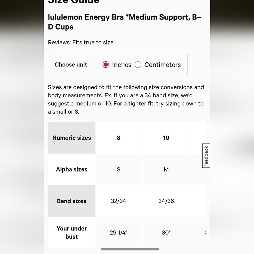
Task: Click the Band sizes row header
Action: point(72,201)
